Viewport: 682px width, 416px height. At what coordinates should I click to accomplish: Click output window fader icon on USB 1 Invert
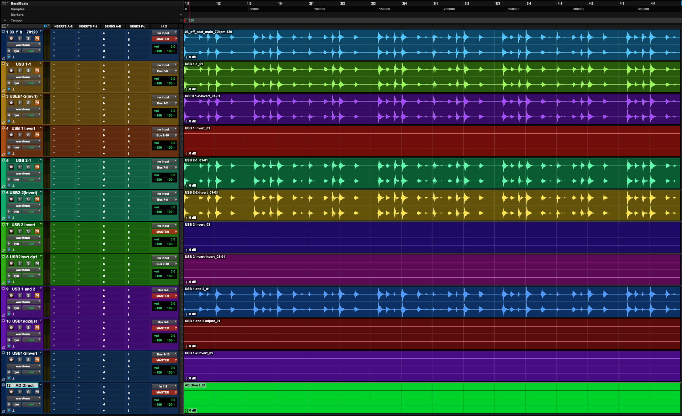pyautogui.click(x=176, y=135)
